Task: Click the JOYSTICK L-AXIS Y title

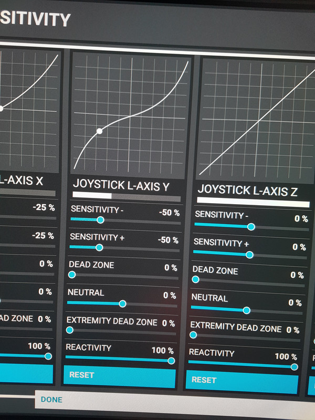Action: click(x=121, y=185)
